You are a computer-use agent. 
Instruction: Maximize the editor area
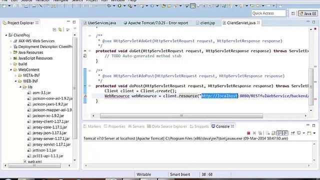coord(314,22)
